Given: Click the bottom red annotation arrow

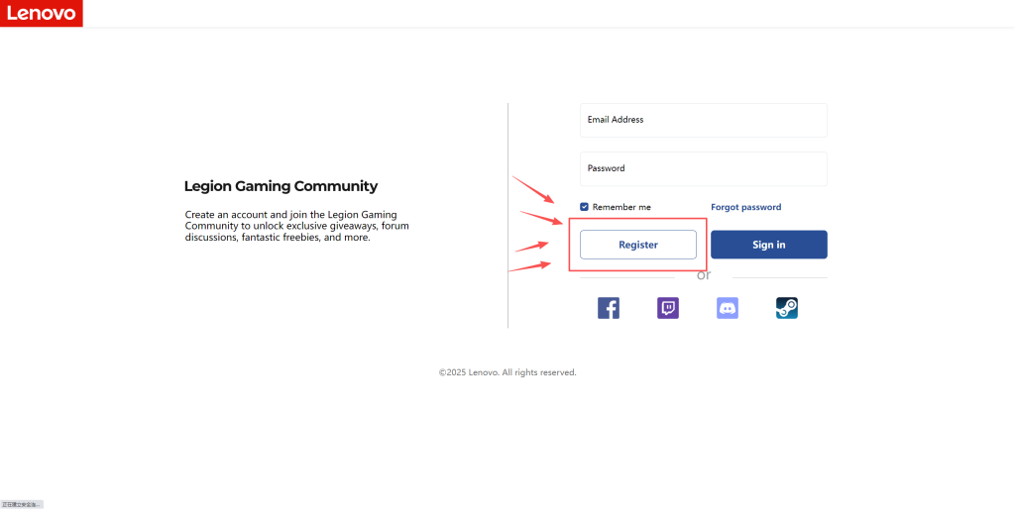Looking at the screenshot, I should [530, 265].
